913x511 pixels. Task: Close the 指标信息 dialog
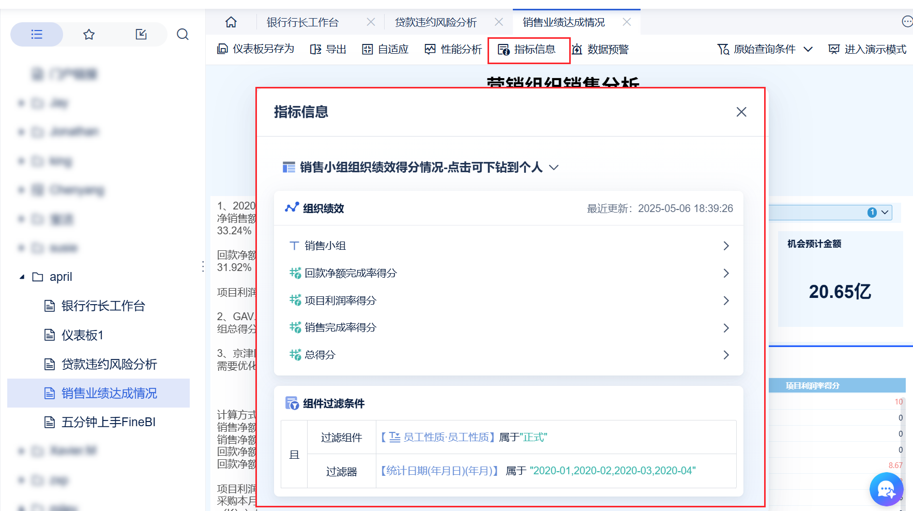[x=741, y=112]
